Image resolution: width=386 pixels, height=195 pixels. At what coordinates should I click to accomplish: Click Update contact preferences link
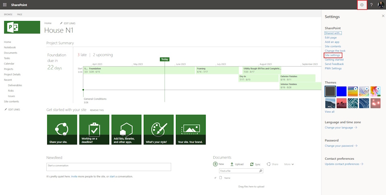pos(344,164)
